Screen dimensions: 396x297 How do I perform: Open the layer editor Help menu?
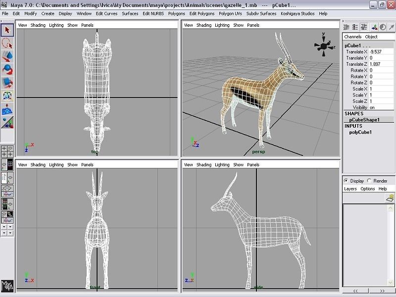tap(382, 189)
